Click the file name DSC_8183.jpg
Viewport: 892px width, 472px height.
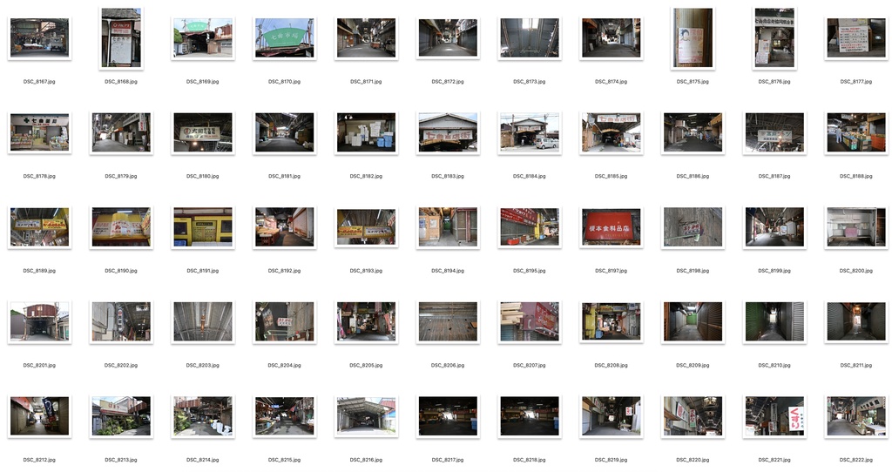[448, 176]
